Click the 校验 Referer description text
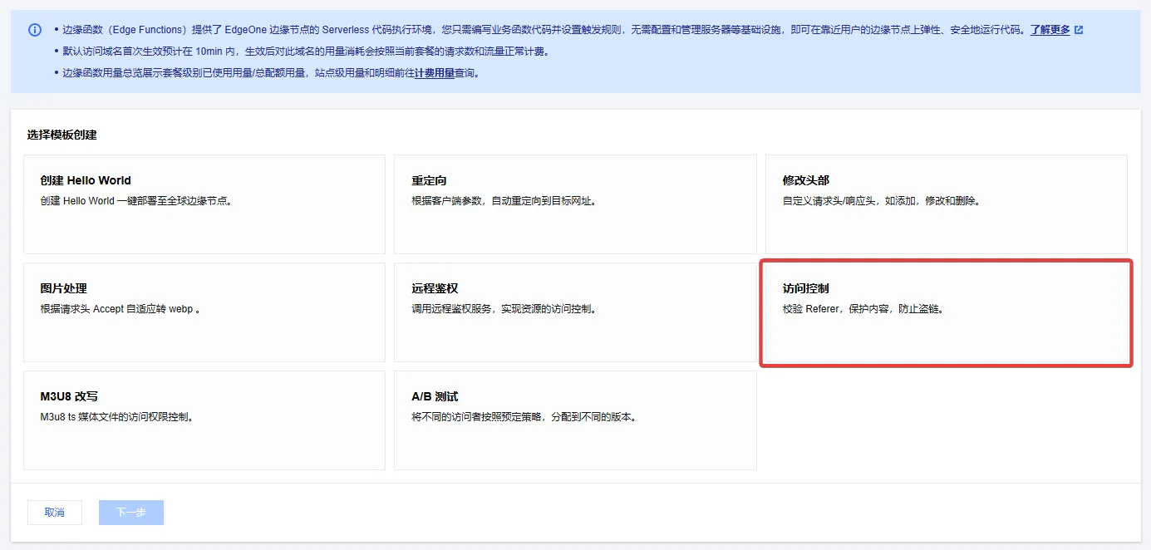This screenshot has height=550, width=1151. click(863, 309)
